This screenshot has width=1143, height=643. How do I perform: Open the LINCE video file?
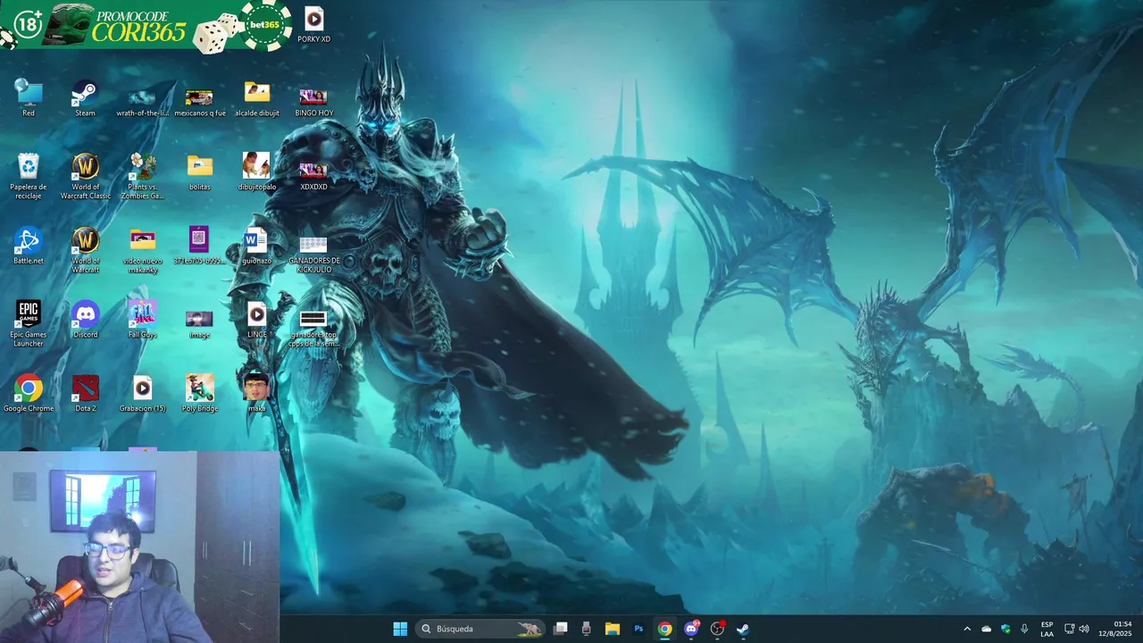[x=256, y=320]
